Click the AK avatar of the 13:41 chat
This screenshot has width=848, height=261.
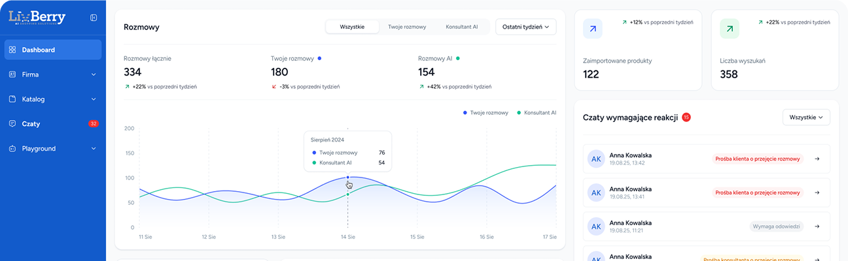coord(596,192)
